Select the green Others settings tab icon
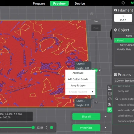134x134 pixels. (110, 110)
